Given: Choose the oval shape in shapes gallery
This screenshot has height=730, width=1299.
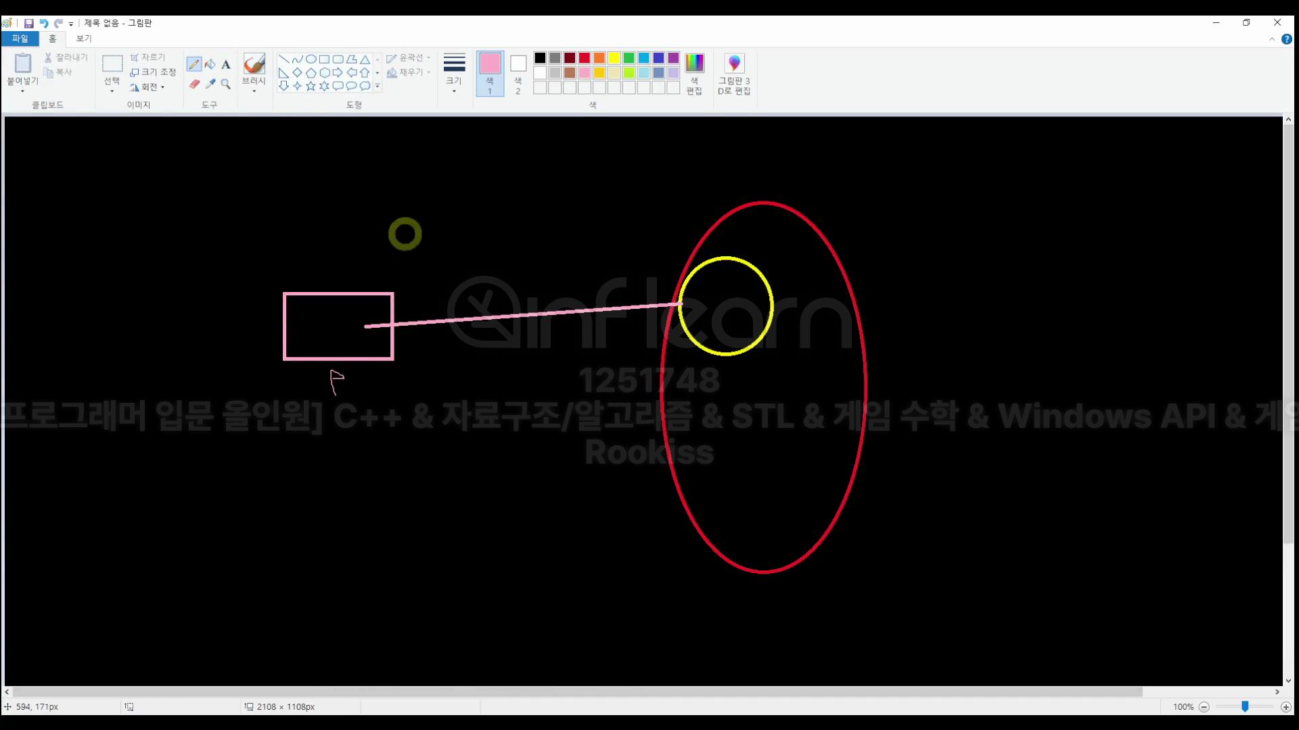Looking at the screenshot, I should coord(311,59).
